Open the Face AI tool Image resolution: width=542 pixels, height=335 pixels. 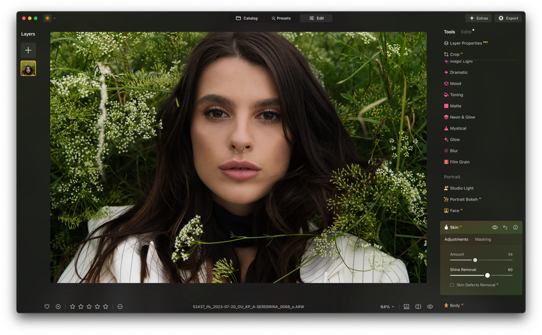point(453,210)
